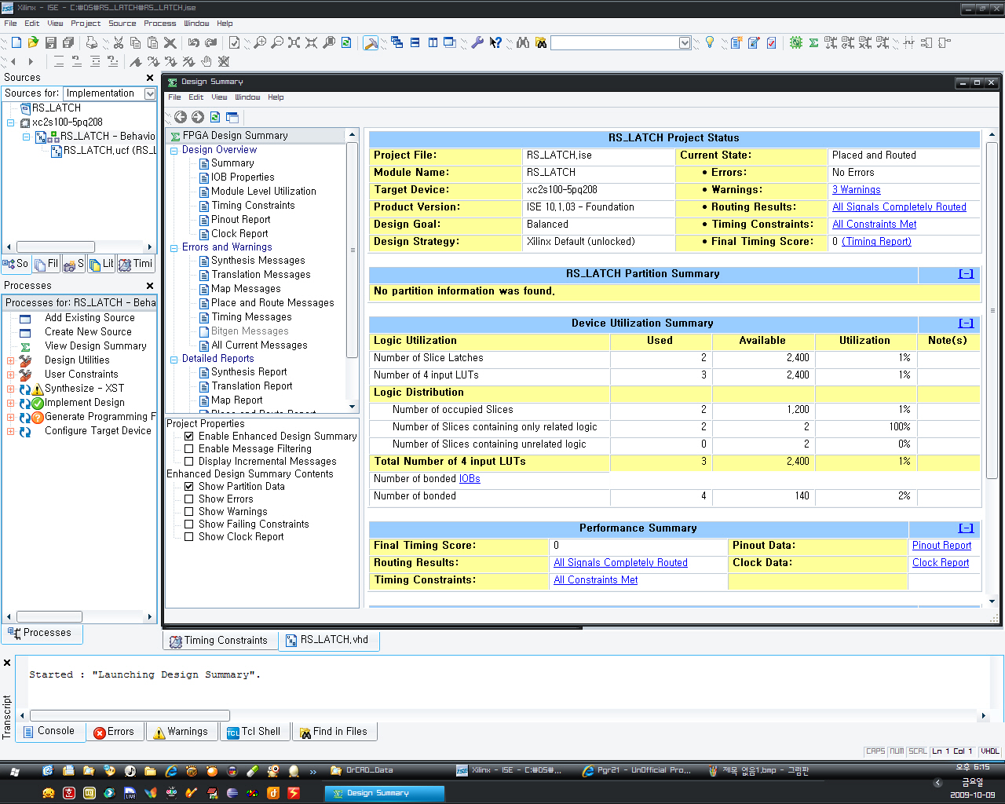
Task: Open the Process menu in the main menu bar
Action: tap(159, 24)
